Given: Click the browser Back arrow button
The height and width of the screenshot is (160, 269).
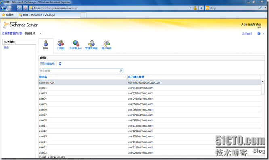Looking at the screenshot, I should pyautogui.click(x=3, y=8).
